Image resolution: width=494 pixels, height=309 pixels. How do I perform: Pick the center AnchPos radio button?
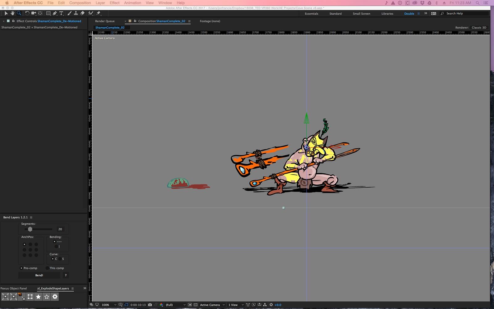click(x=30, y=250)
